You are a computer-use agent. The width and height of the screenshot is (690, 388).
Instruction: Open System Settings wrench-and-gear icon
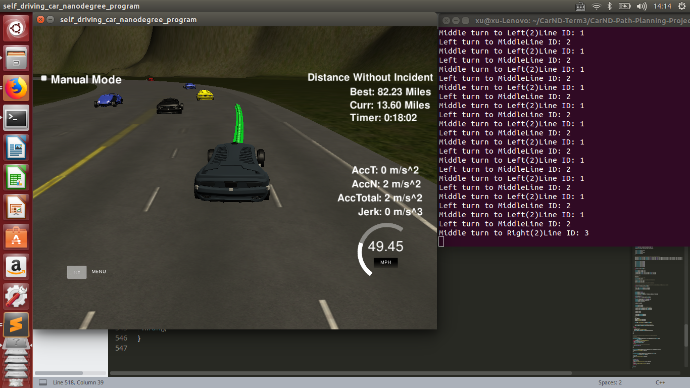coord(17,297)
